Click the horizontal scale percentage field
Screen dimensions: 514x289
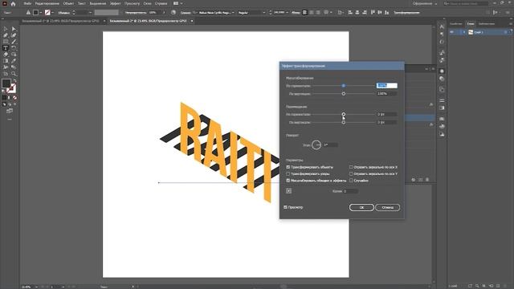pos(387,86)
